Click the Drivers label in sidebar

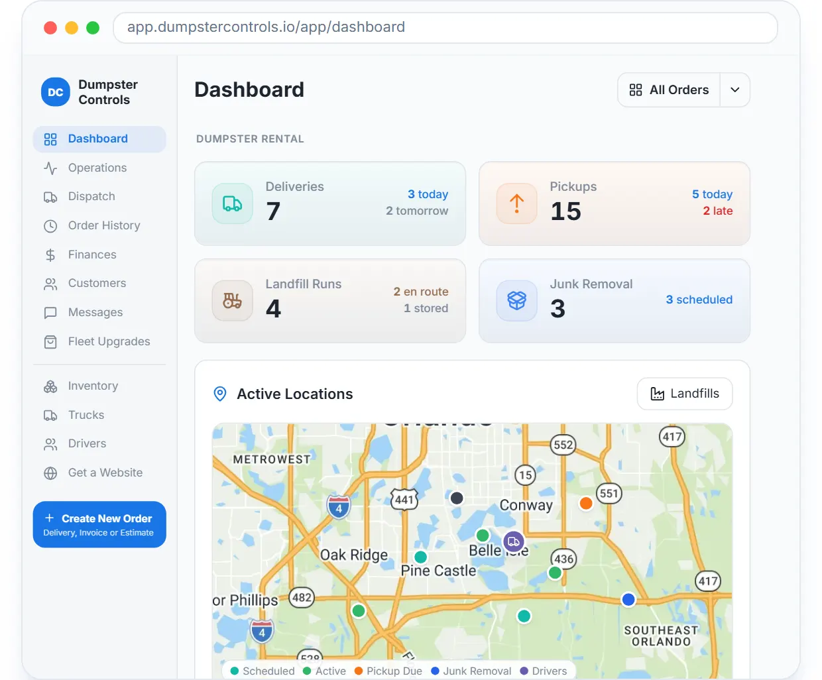(x=87, y=443)
